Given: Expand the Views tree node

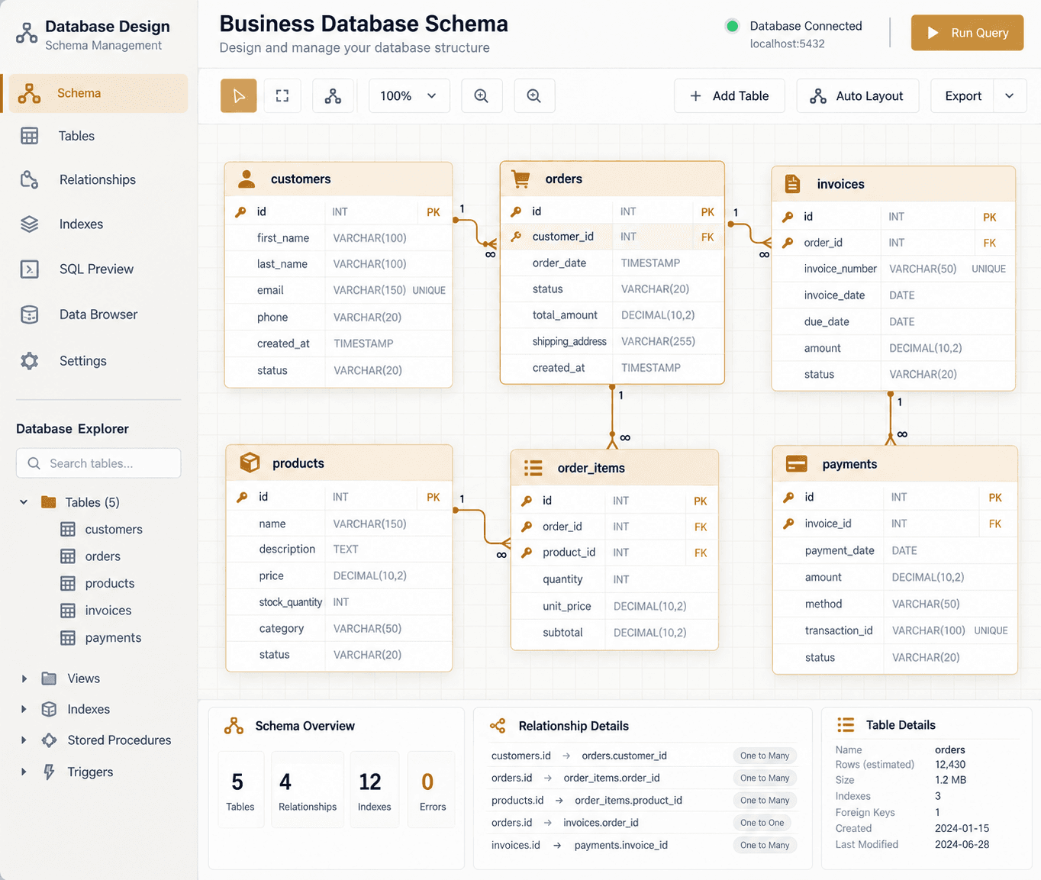Looking at the screenshot, I should click(x=24, y=679).
